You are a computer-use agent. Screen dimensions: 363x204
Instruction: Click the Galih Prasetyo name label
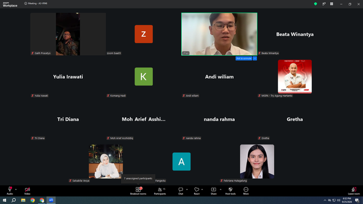[x=41, y=53]
